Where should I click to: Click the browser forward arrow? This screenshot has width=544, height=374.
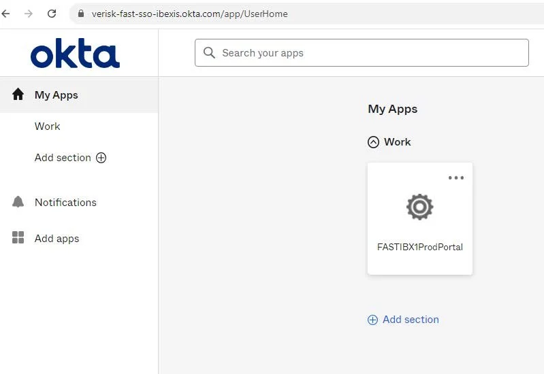[29, 14]
